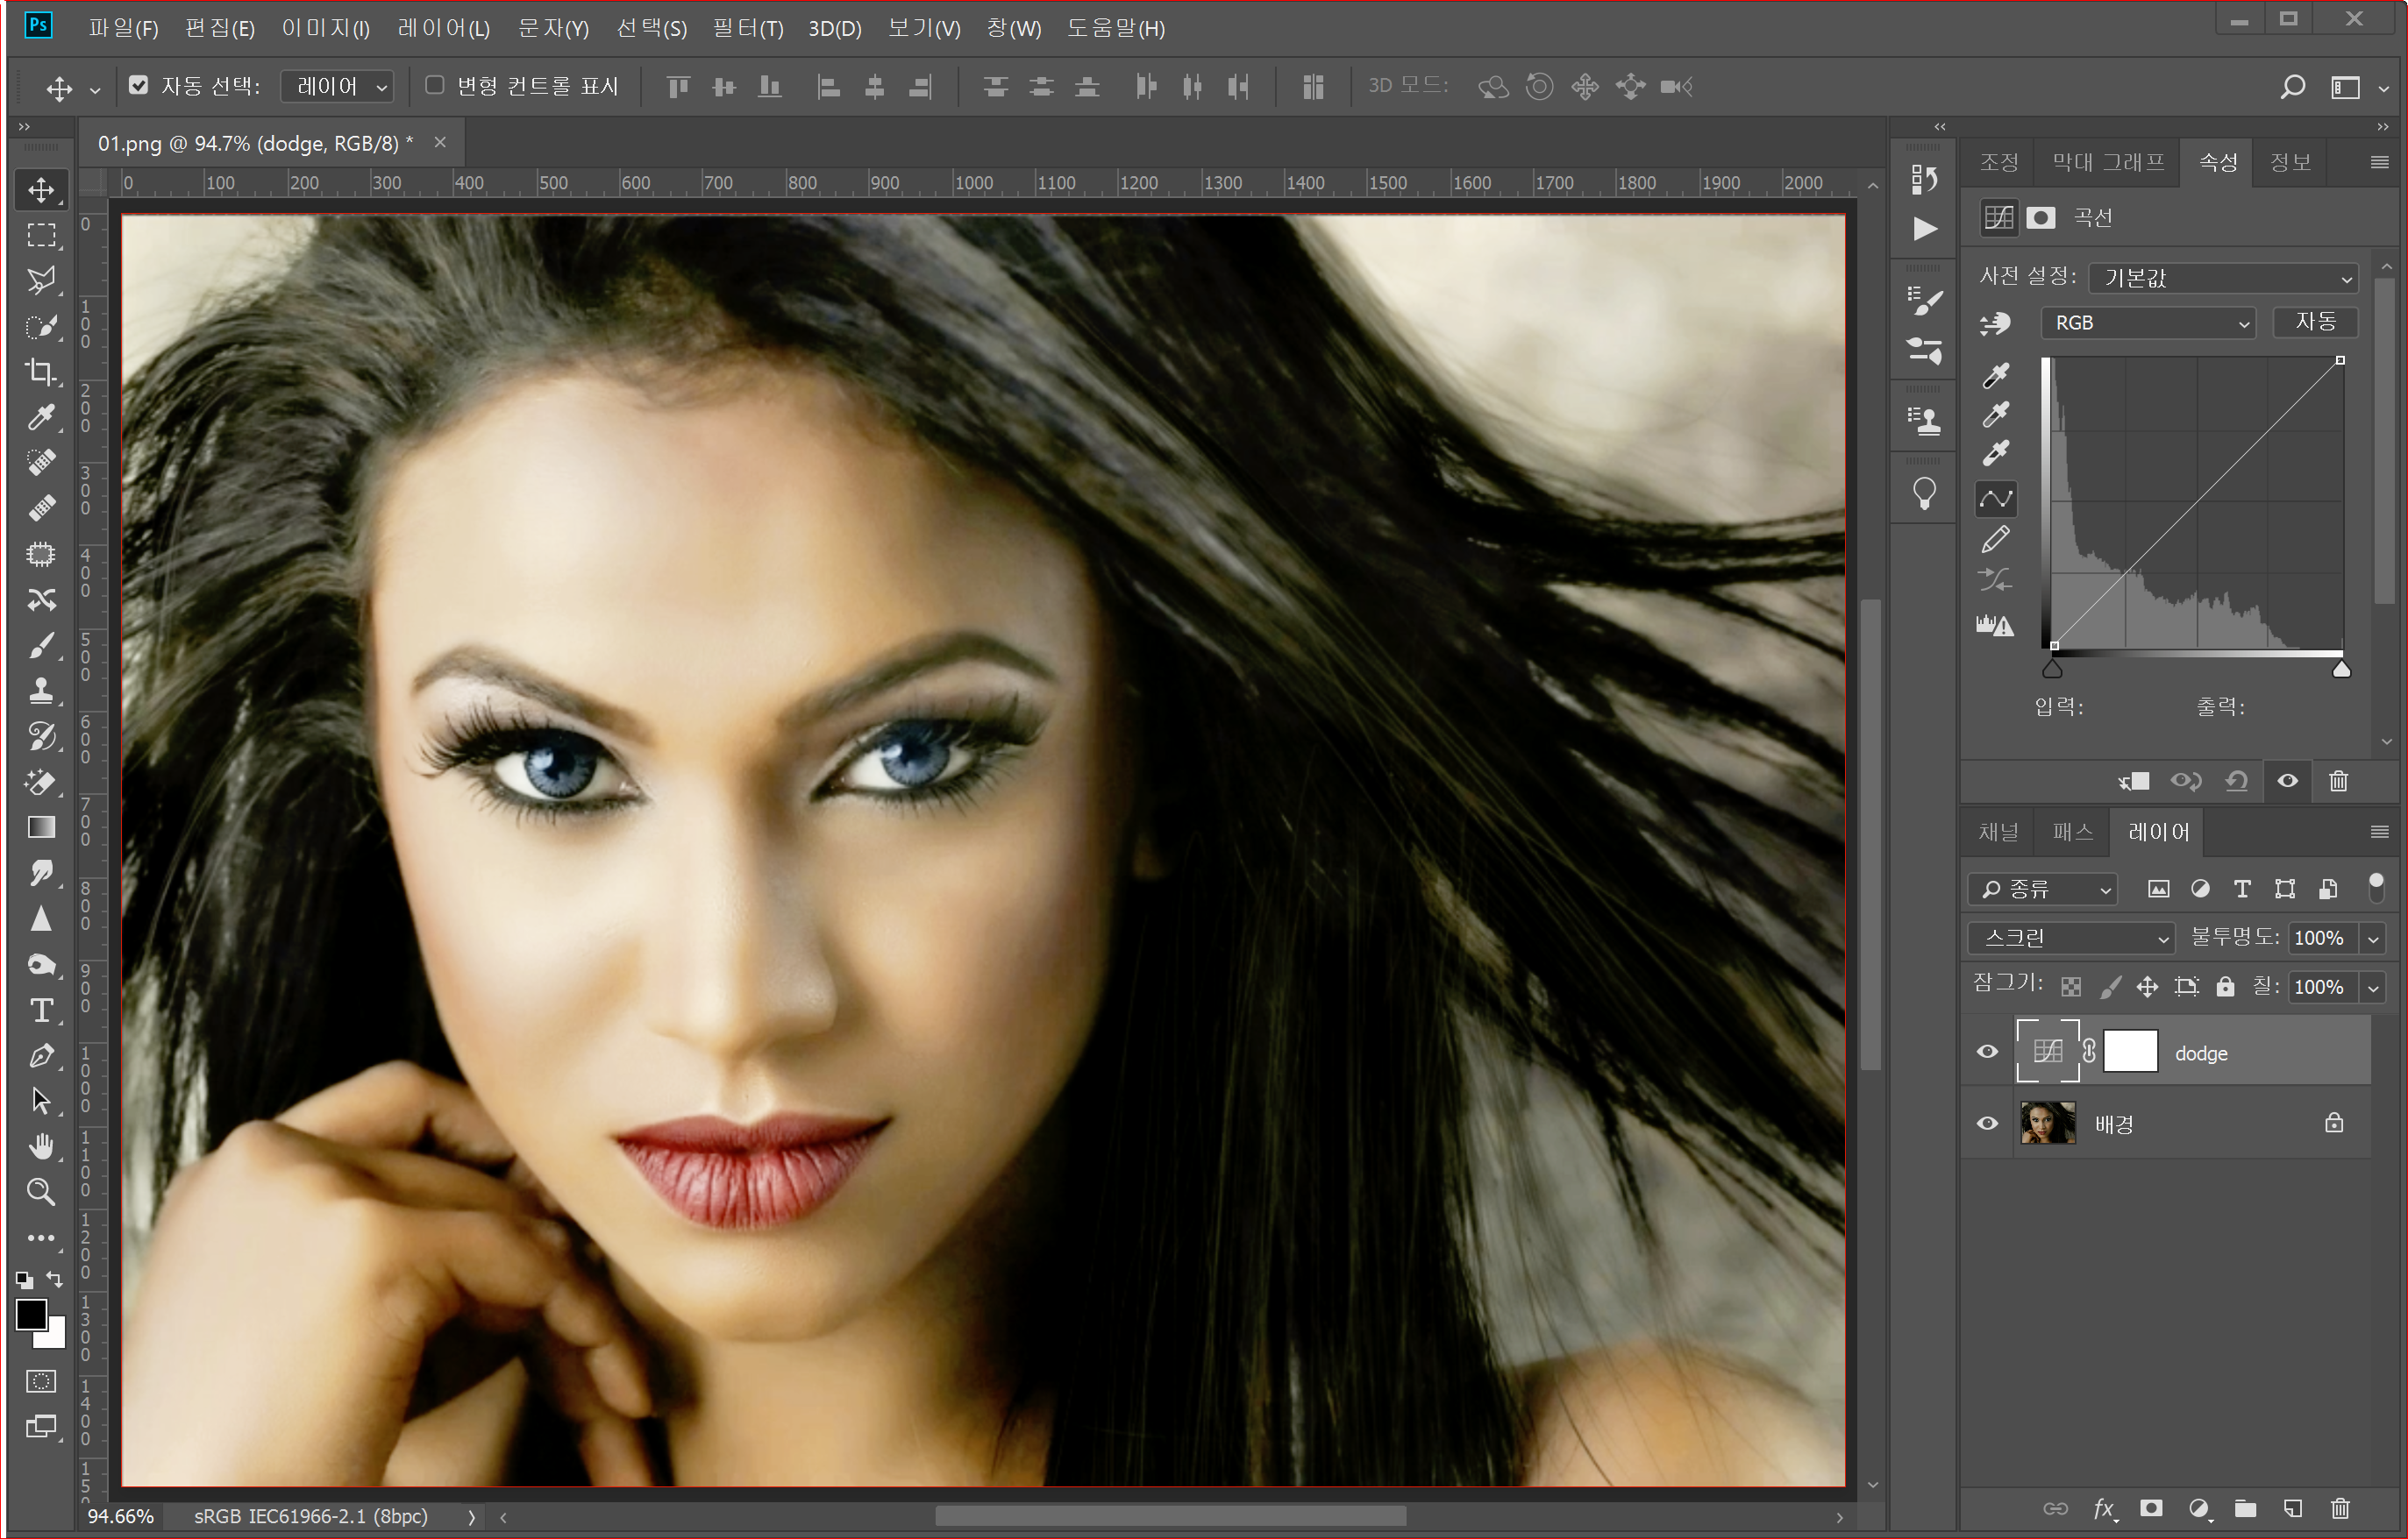Click the delete layer trash icon
This screenshot has width=2408, height=1539.
tap(2340, 1508)
